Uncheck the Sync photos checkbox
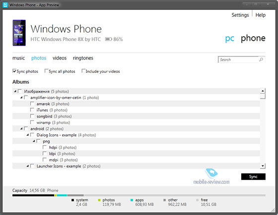This screenshot has height=215, width=278. [14, 71]
